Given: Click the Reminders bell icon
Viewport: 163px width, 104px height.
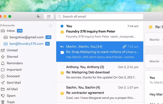Looking at the screenshot, I should point(3,63).
